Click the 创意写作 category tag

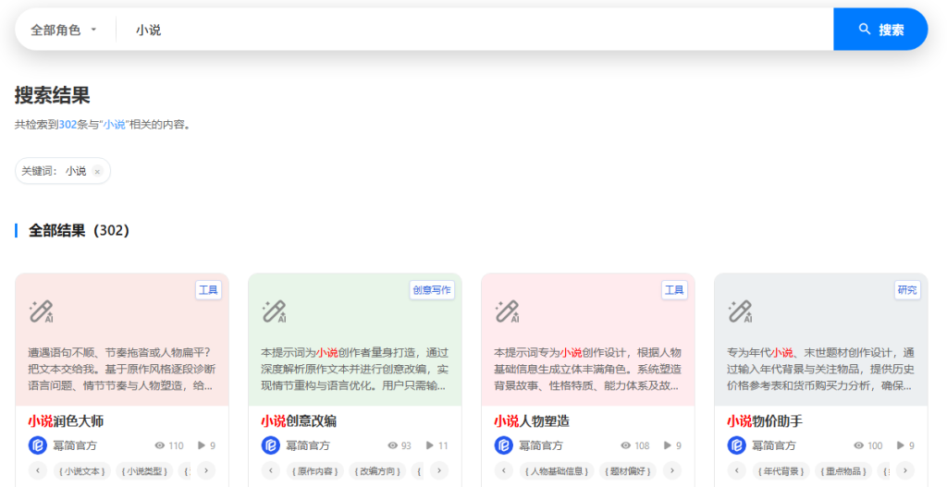(x=431, y=290)
